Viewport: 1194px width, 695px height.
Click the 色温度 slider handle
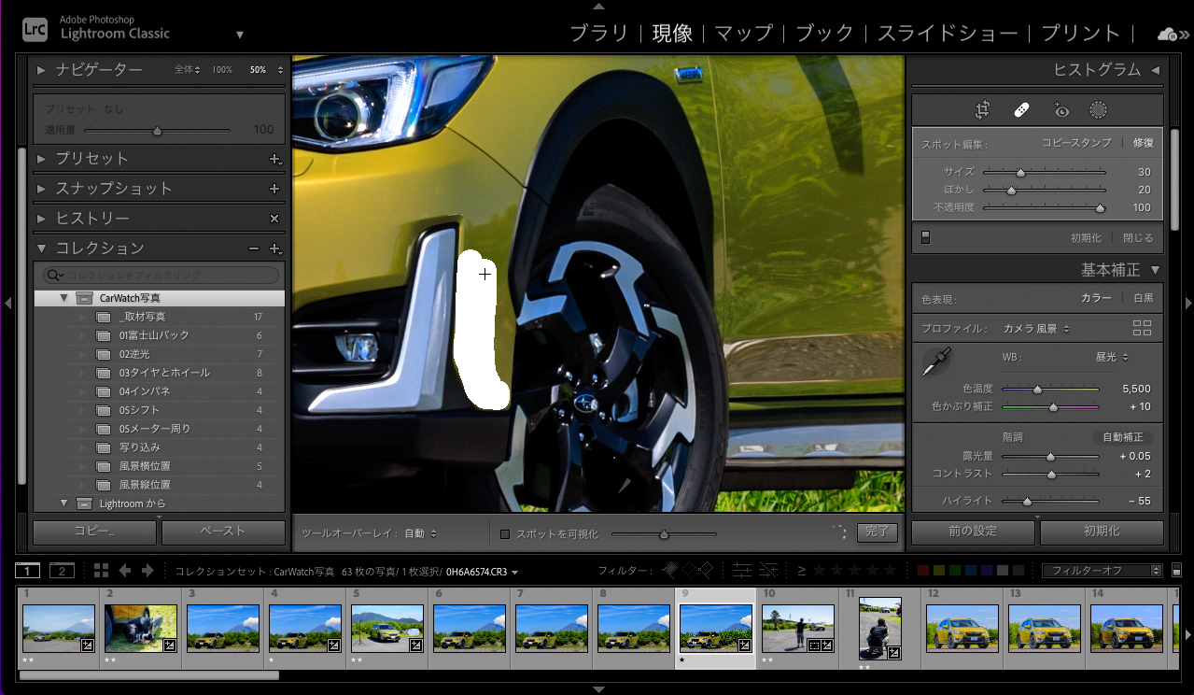pos(1037,389)
